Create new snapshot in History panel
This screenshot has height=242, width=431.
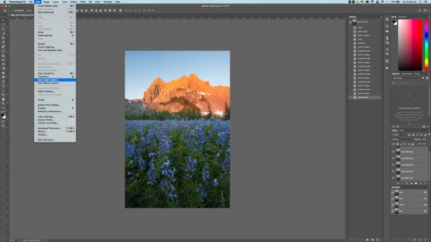click(372, 239)
